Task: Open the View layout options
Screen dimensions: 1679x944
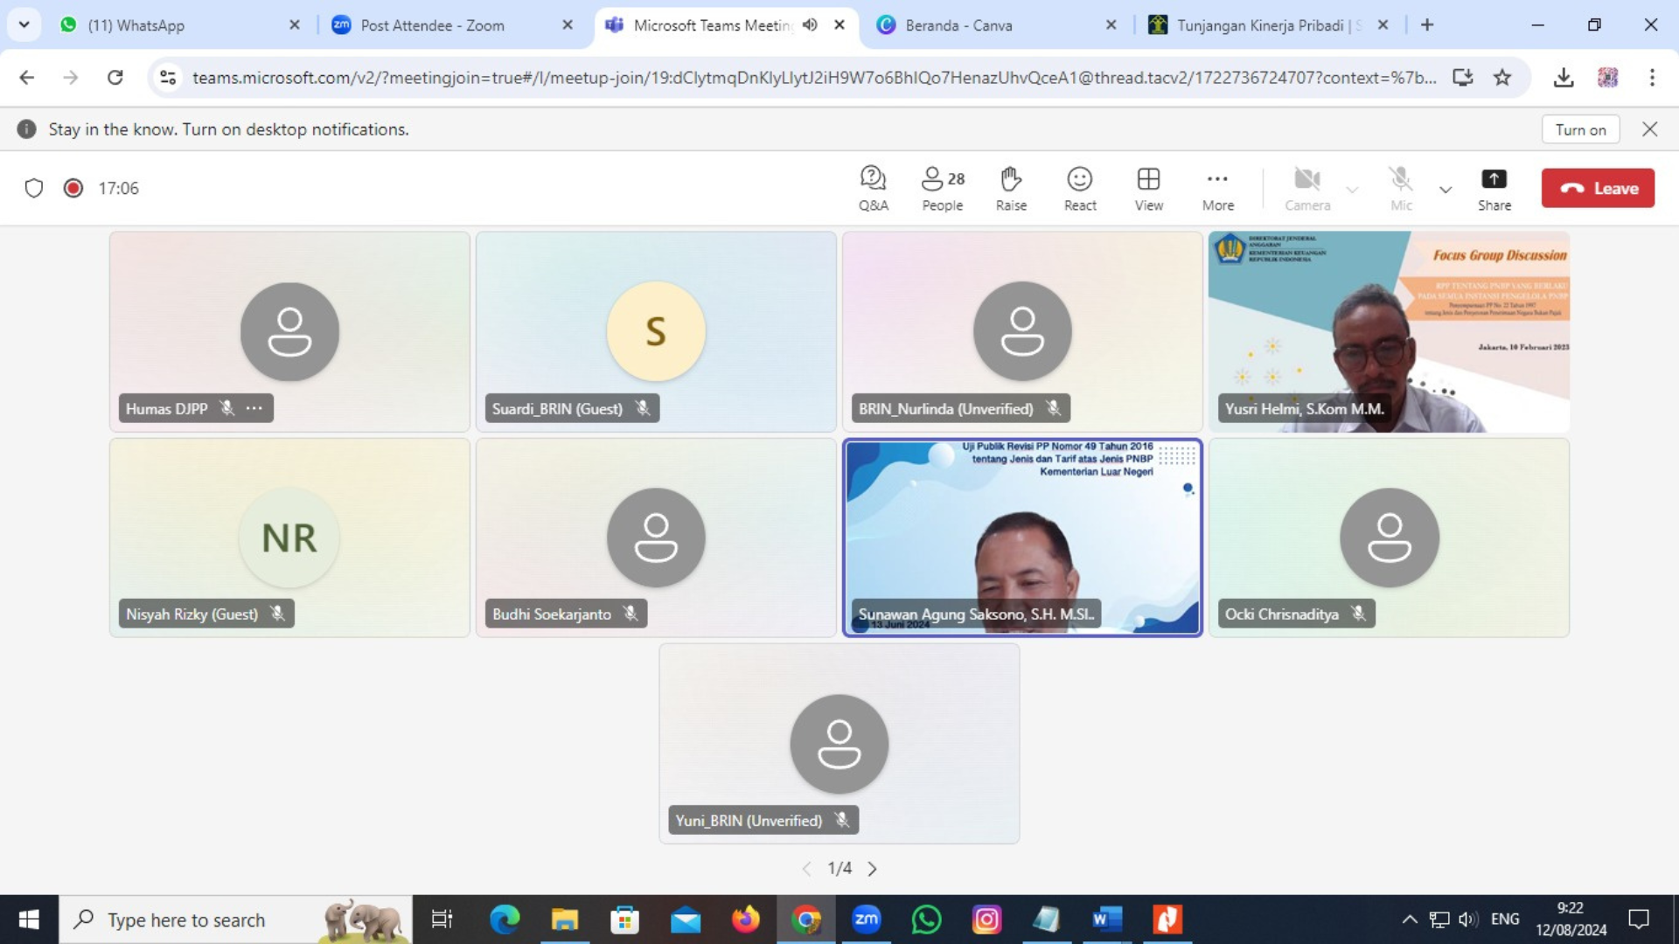Action: [x=1149, y=188]
